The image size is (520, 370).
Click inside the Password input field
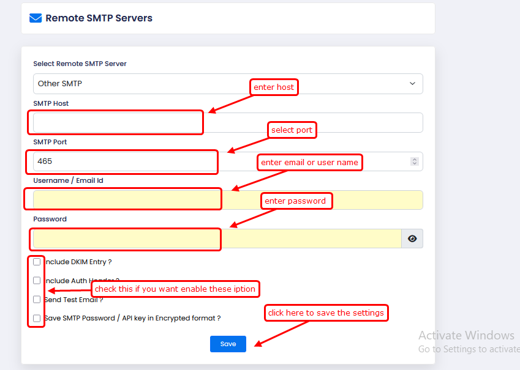(217, 239)
